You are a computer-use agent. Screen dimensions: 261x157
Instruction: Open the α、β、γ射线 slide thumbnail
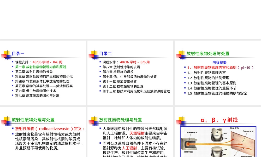pyautogui.click(x=218, y=132)
